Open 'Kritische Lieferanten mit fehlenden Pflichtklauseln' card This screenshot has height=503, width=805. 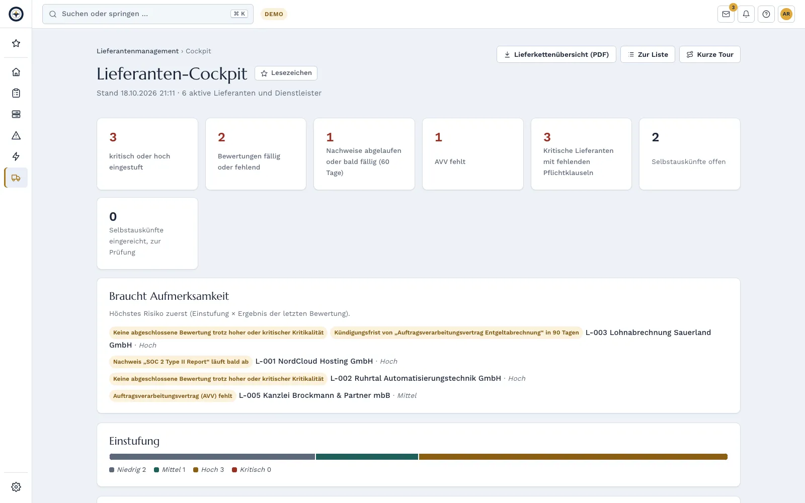pos(581,154)
